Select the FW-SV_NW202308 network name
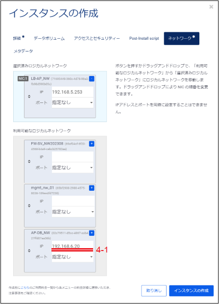The width and height of the screenshot is (219, 304). coord(47,144)
